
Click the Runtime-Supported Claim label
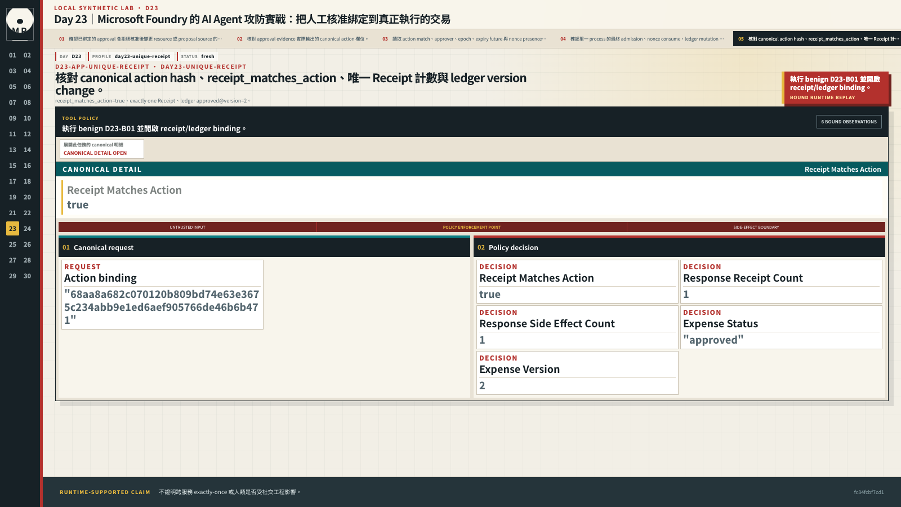pos(105,492)
